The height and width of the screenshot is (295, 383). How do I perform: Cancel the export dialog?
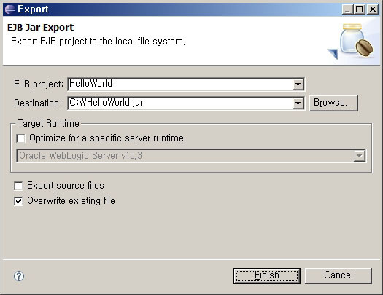[338, 276]
